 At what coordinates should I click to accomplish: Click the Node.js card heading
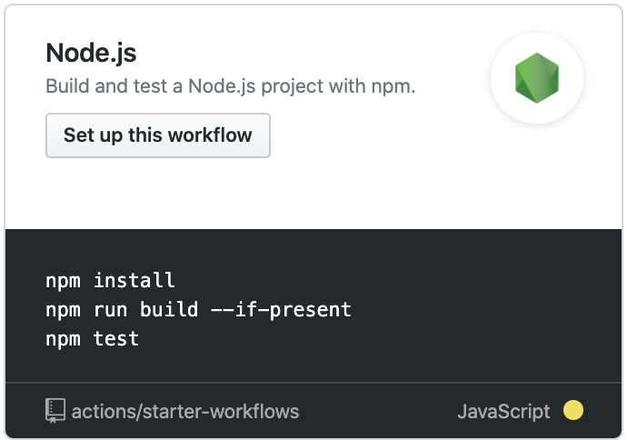point(91,53)
